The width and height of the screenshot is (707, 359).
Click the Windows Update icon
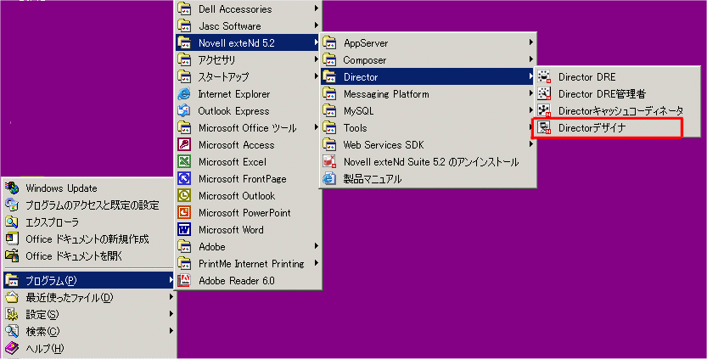12,188
